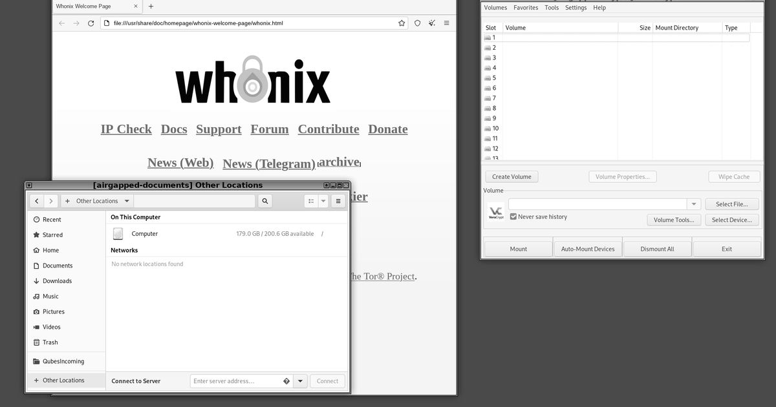The height and width of the screenshot is (407, 776).
Task: Open view options dropdown in file manager
Action: [324, 201]
